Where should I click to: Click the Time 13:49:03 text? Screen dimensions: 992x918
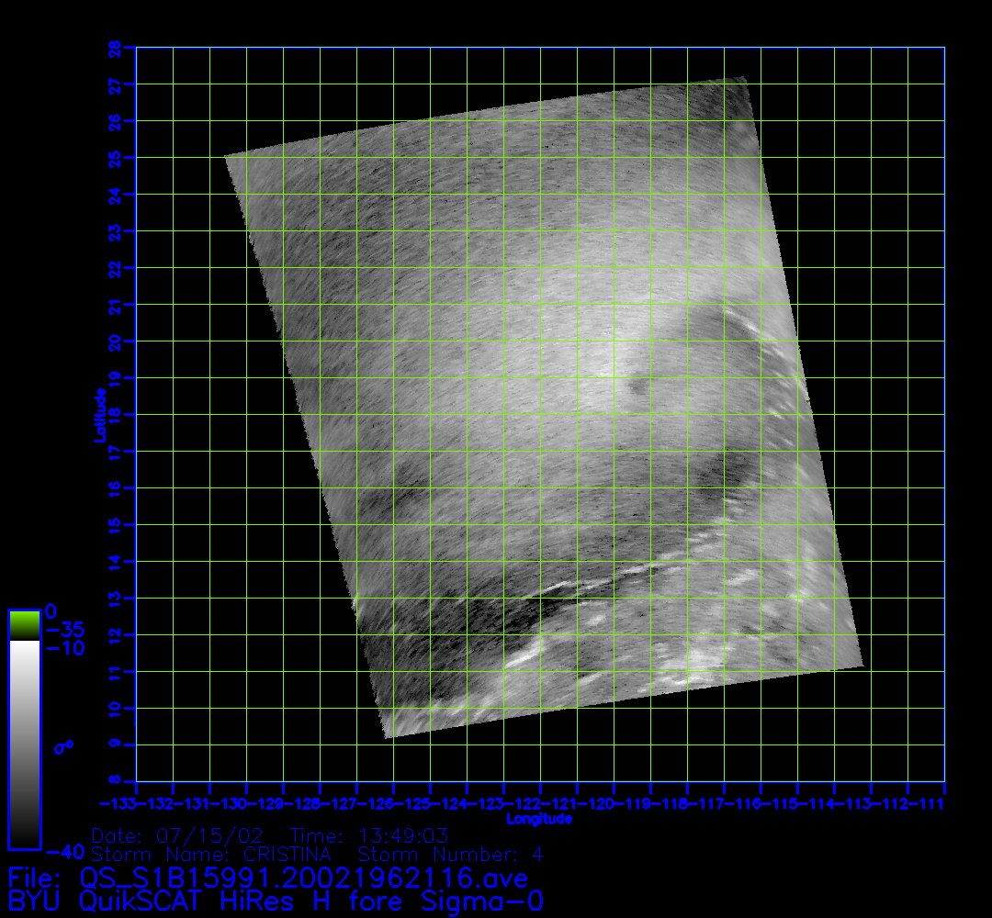pos(368,836)
